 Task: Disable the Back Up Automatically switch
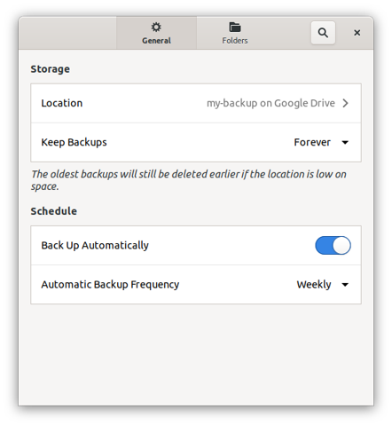tap(333, 245)
